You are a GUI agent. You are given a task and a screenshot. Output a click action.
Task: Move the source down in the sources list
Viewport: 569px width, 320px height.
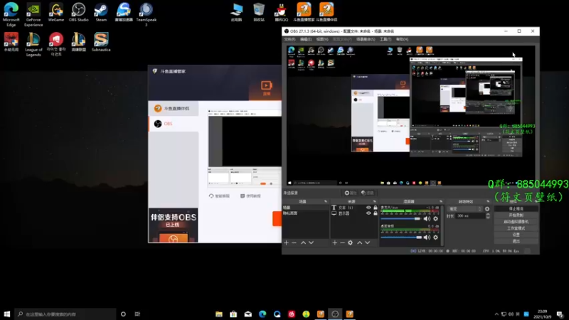pyautogui.click(x=368, y=242)
